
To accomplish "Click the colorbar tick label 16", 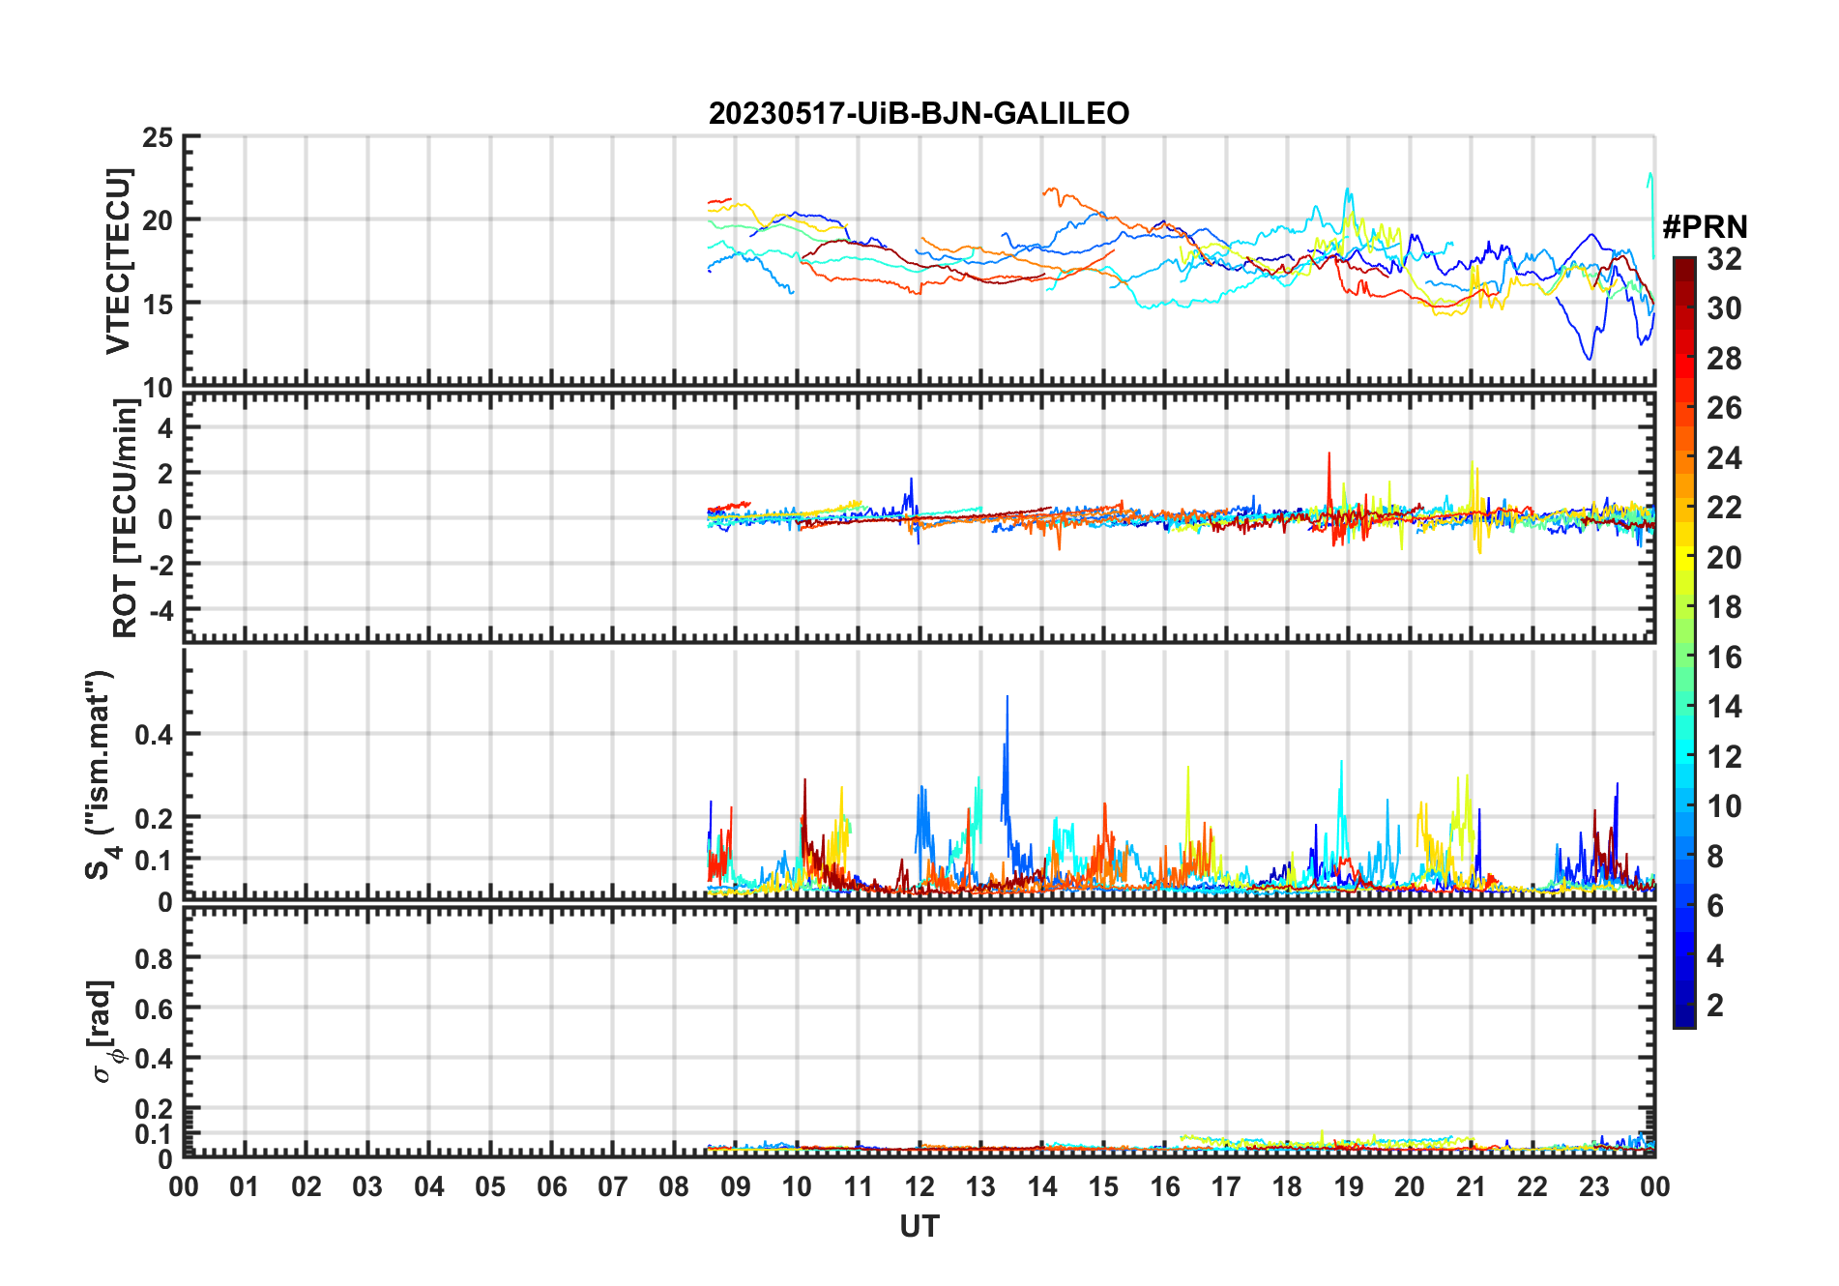I will (1724, 658).
